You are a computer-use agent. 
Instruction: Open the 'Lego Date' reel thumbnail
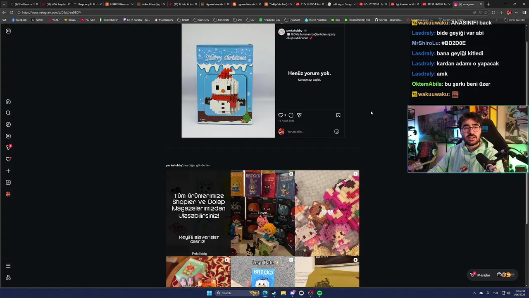point(263,272)
